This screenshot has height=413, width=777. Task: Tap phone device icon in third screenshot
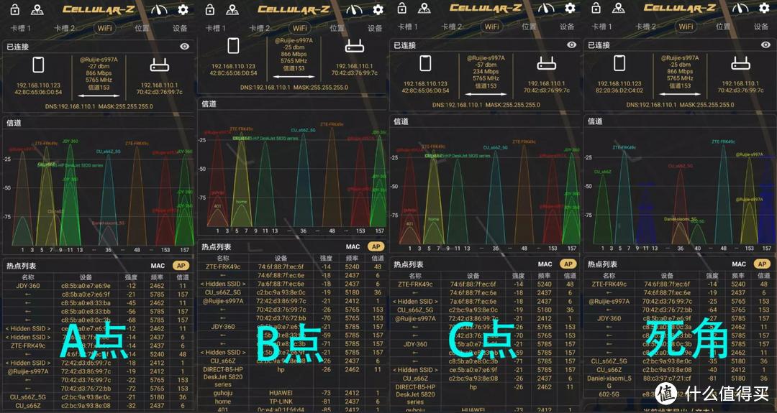coord(425,63)
